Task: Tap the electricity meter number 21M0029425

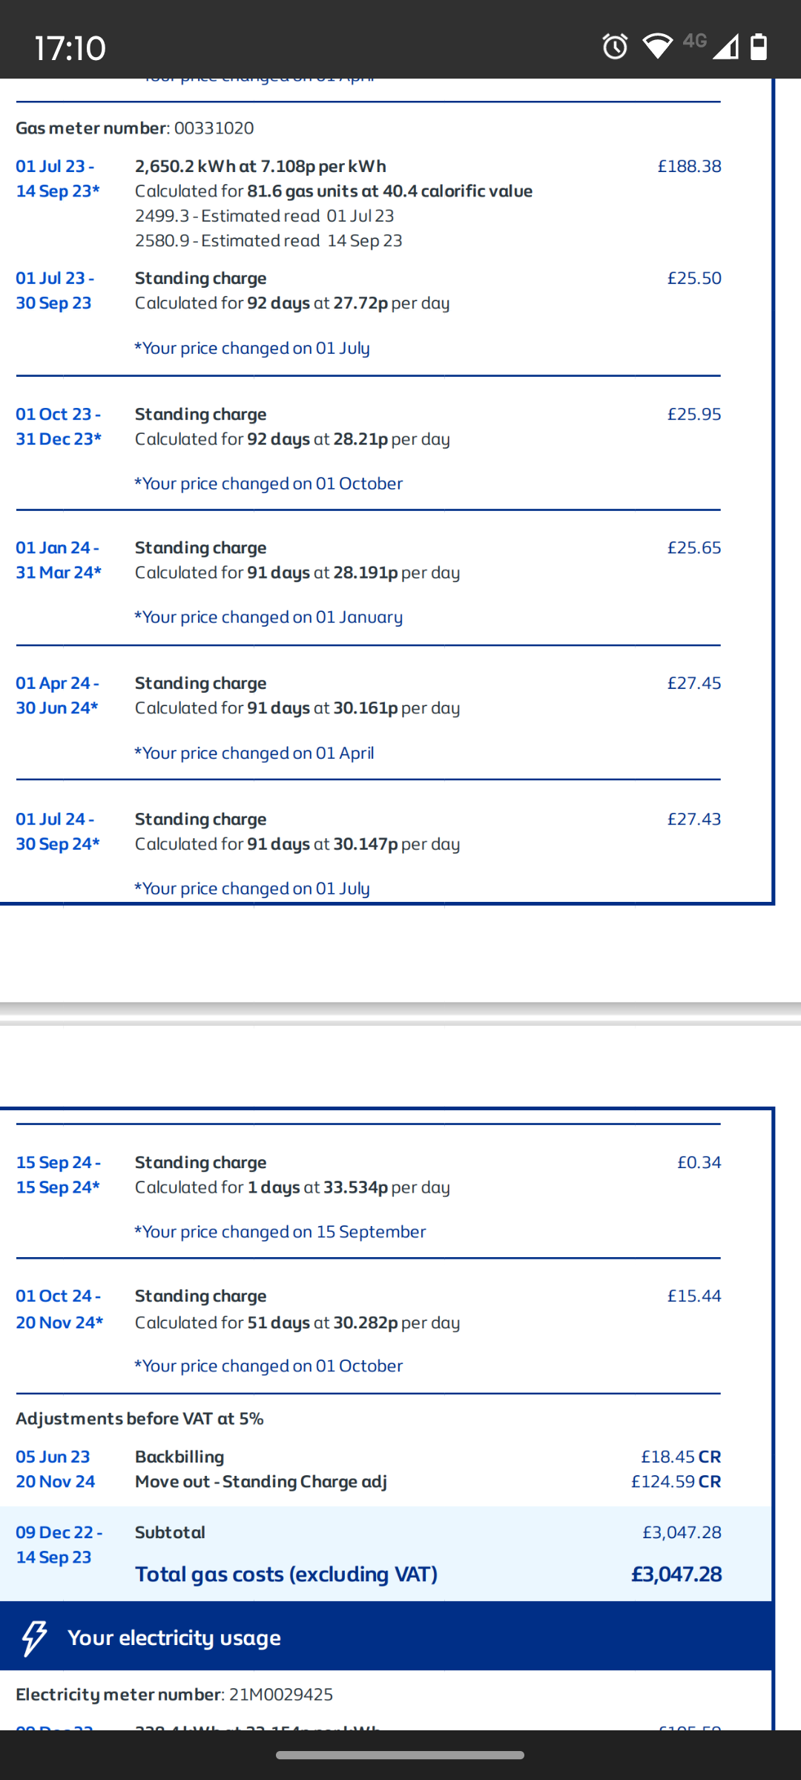Action: [x=280, y=1695]
